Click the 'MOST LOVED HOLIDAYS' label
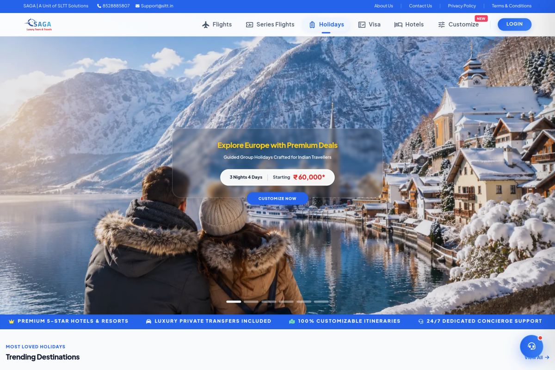The image size is (555, 370). [36, 346]
